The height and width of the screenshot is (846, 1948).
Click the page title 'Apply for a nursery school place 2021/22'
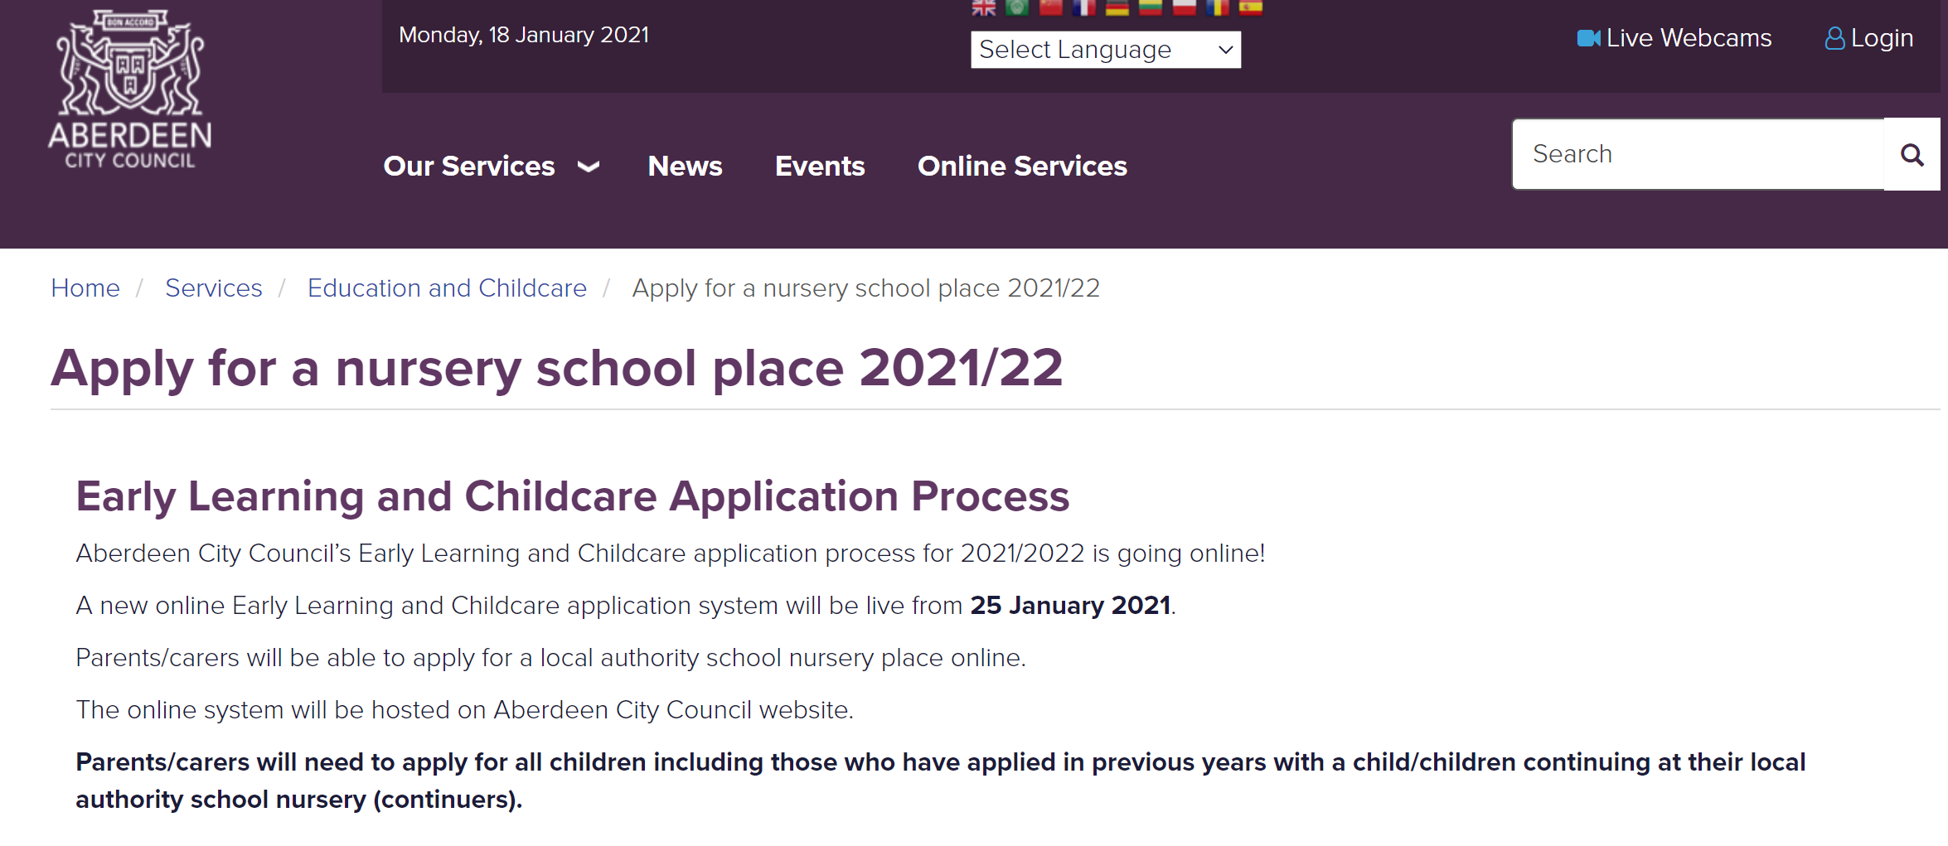coord(557,368)
